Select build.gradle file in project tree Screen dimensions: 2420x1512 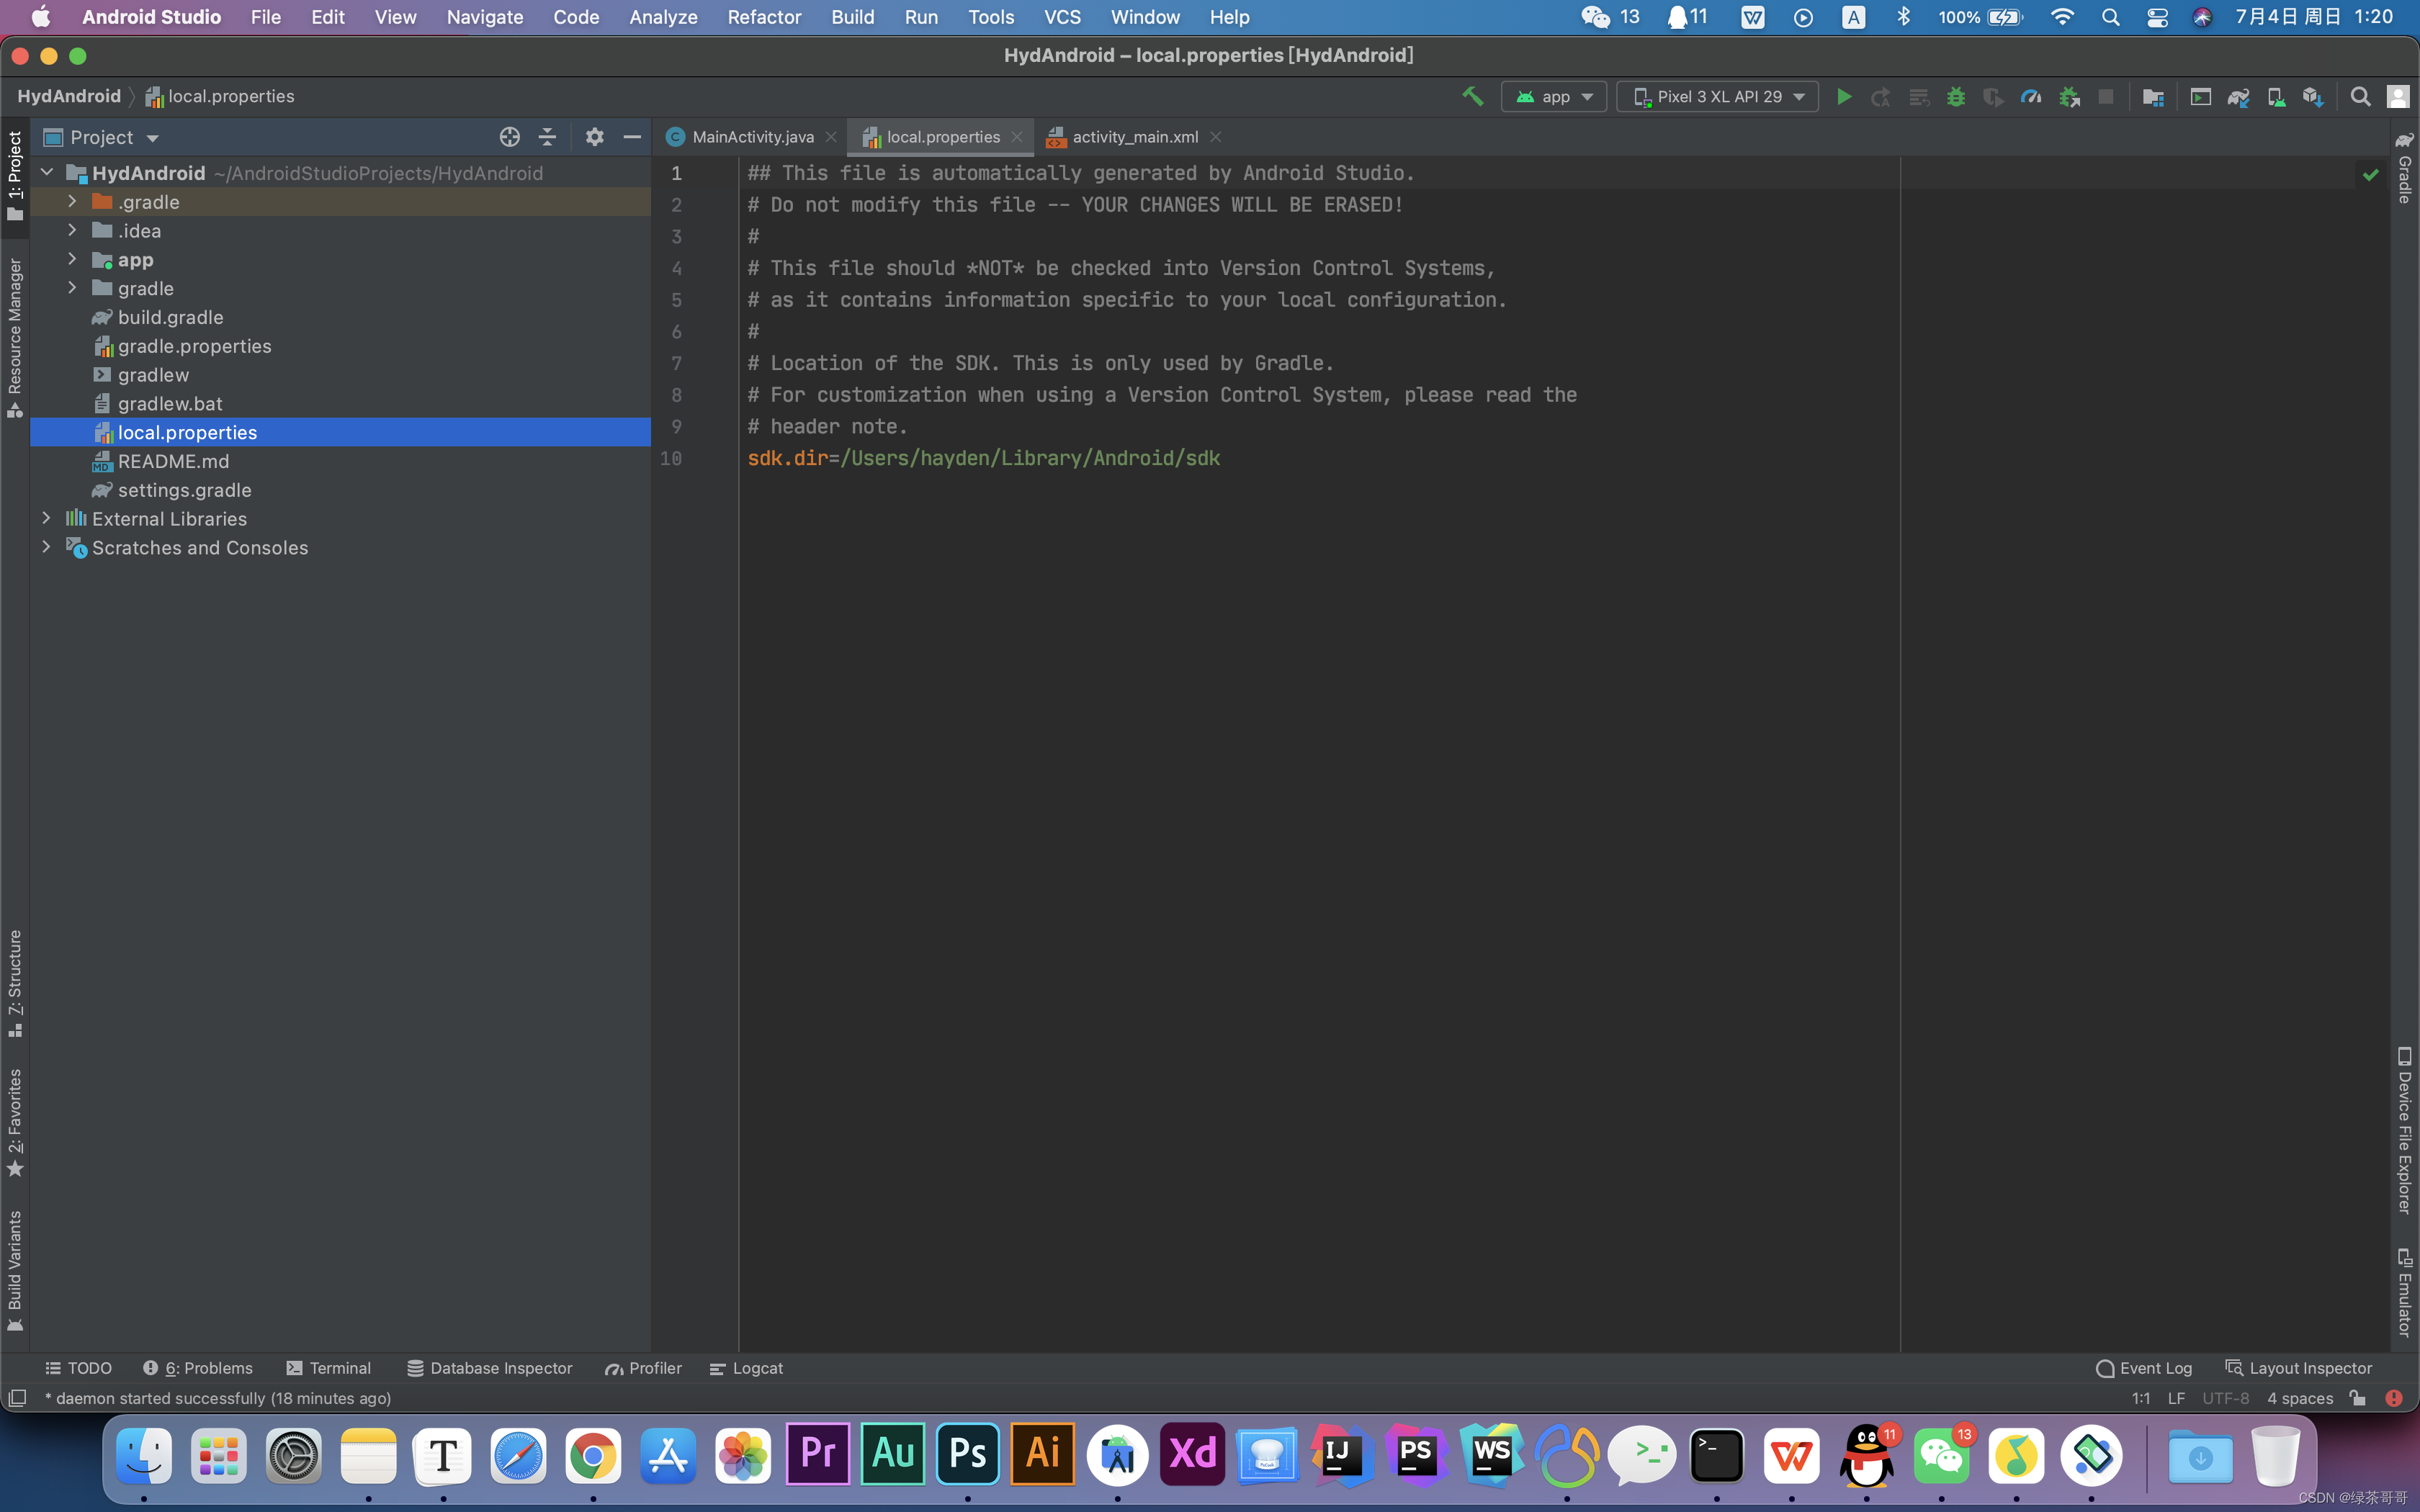[170, 317]
